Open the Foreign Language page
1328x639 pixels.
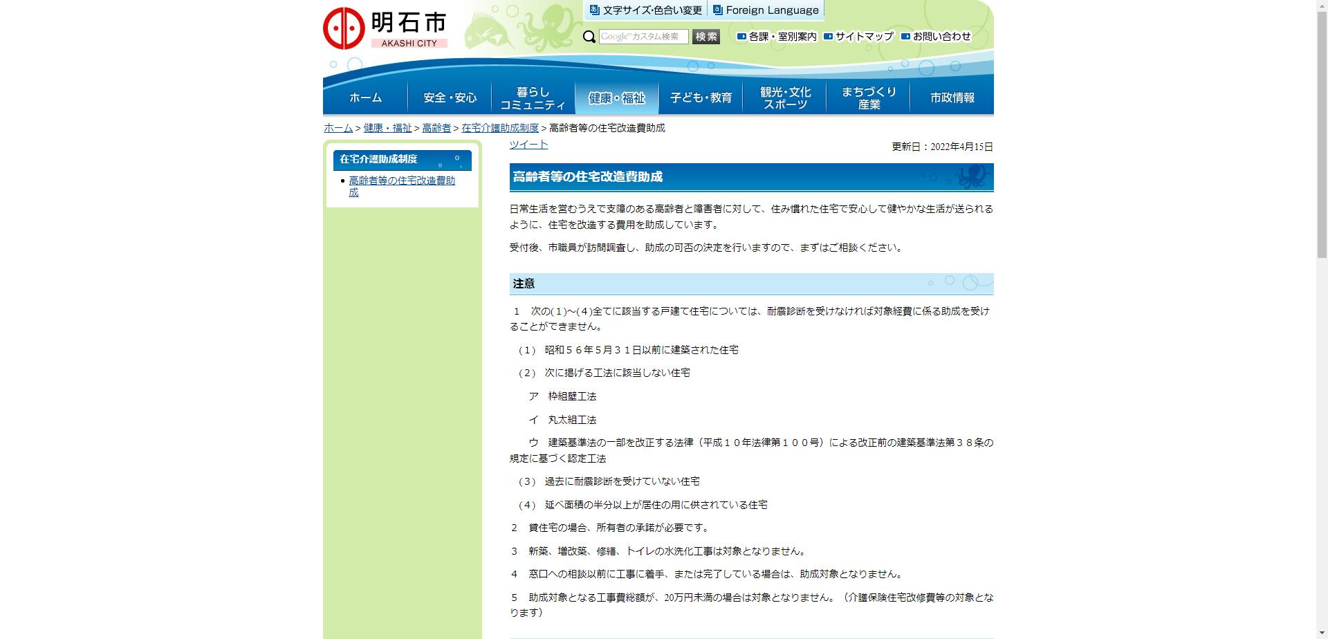[x=766, y=10]
